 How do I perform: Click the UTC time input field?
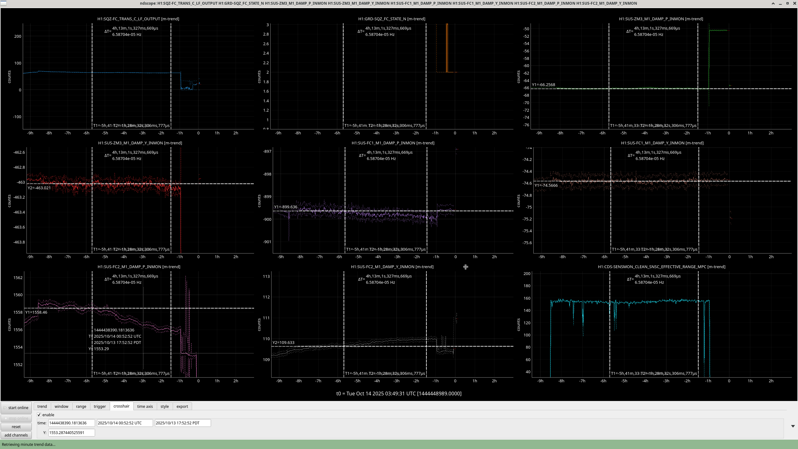point(125,423)
